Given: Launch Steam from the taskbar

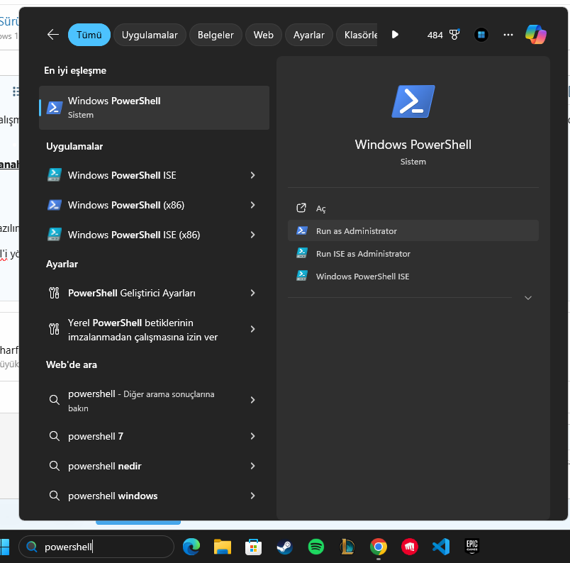Looking at the screenshot, I should [x=284, y=547].
